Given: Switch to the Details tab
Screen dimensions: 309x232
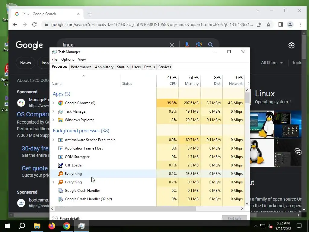Looking at the screenshot, I should point(149,67).
